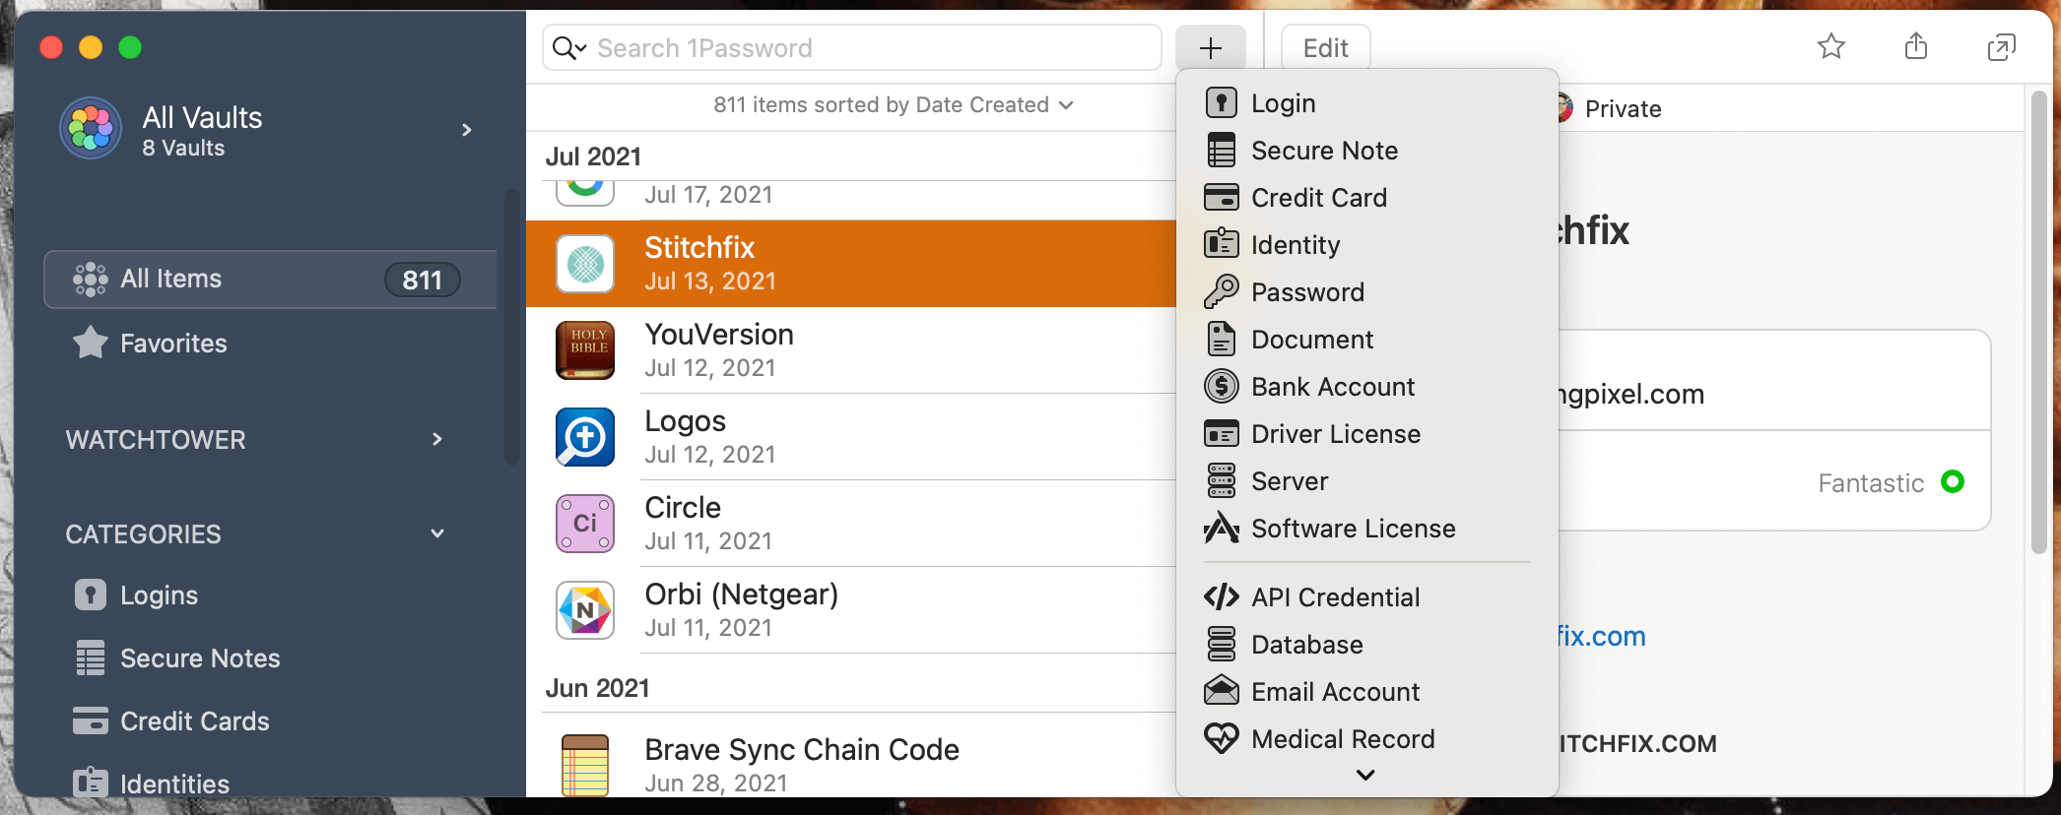Viewport: 2061px width, 815px height.
Task: Click the YouVersion Holy Bible icon
Action: pyautogui.click(x=585, y=350)
